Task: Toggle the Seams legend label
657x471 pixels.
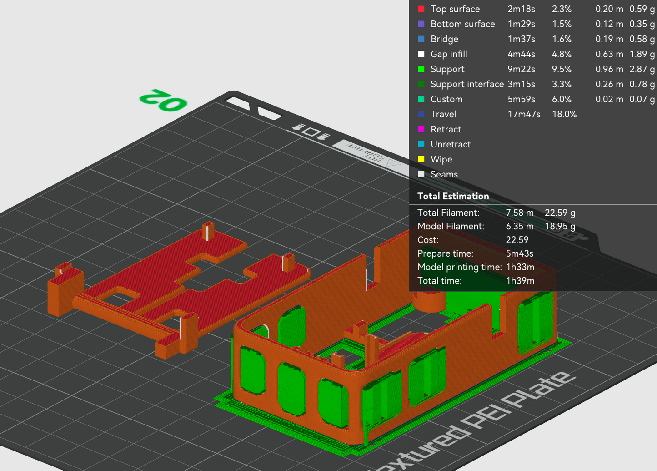Action: coord(444,174)
